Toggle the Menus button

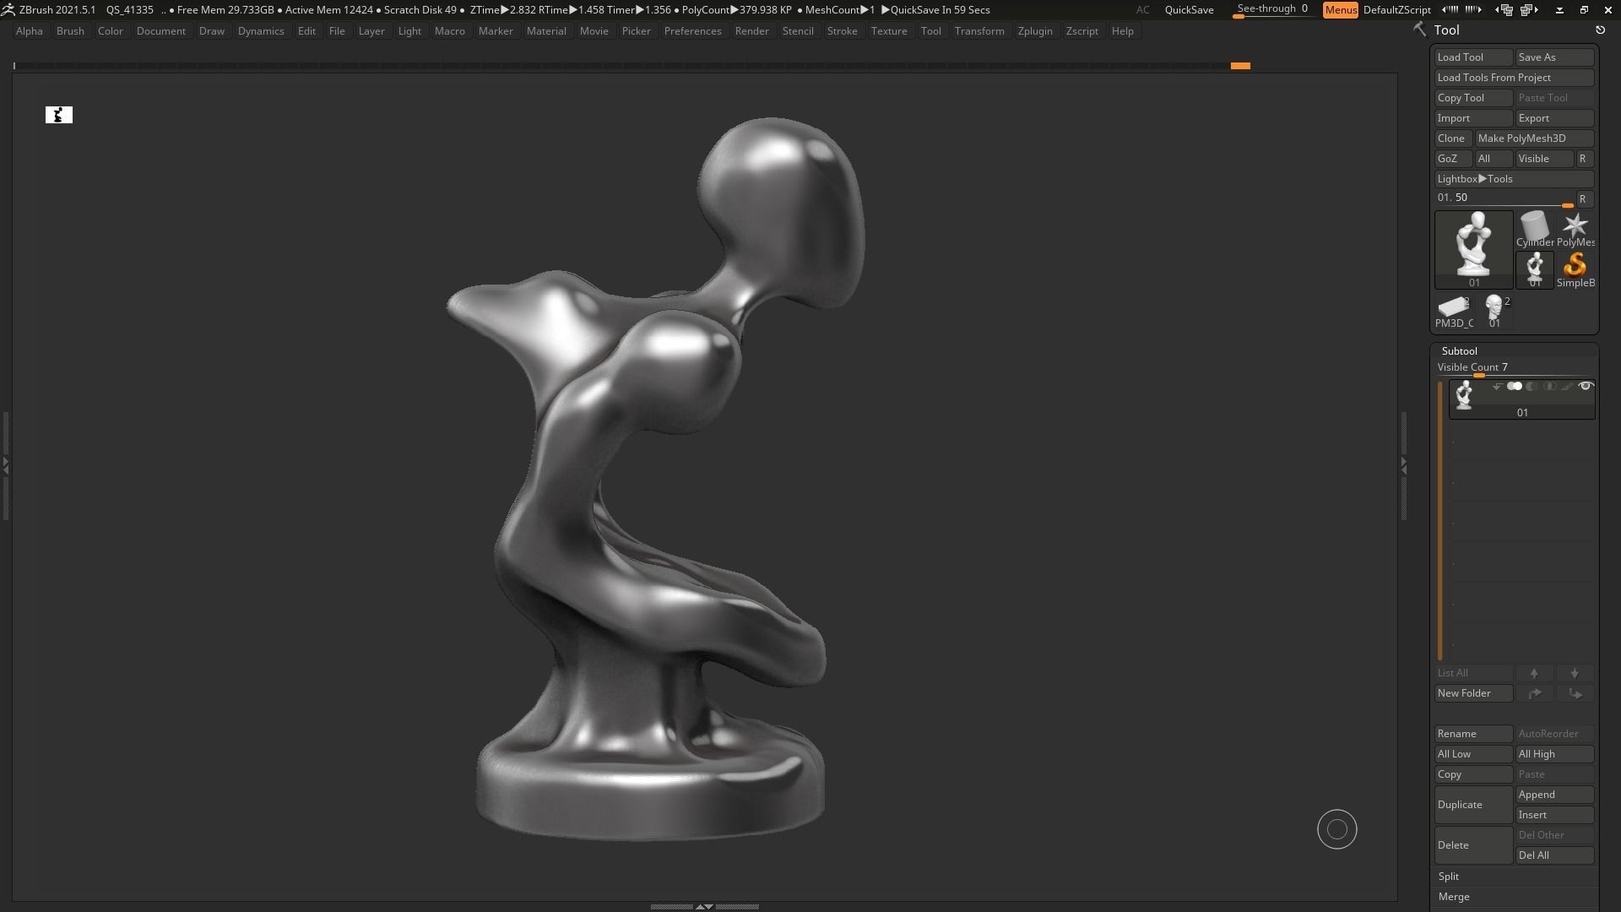coord(1341,9)
